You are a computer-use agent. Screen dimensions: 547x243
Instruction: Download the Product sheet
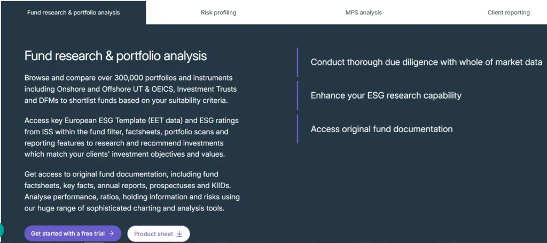tap(158, 234)
